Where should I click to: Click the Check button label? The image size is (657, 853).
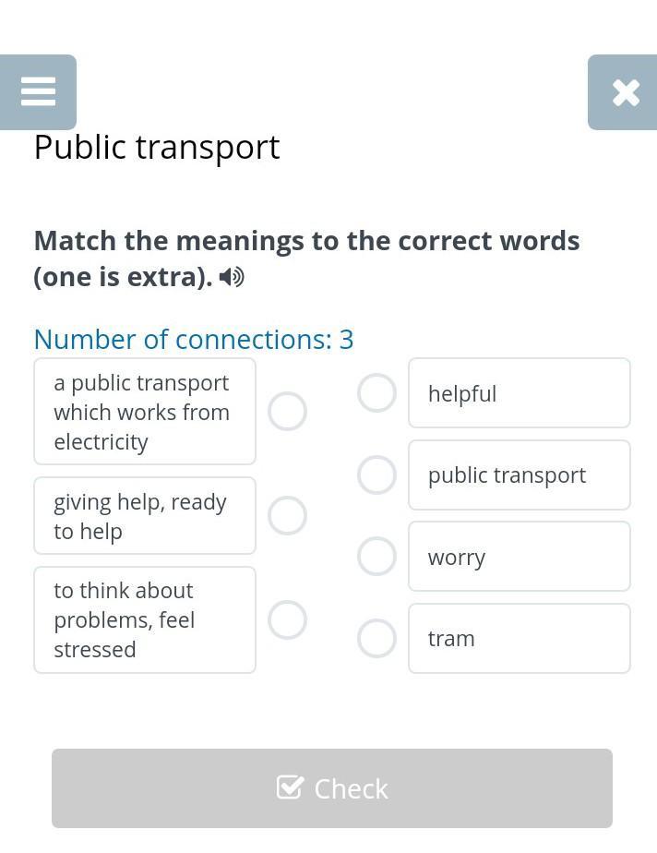pyautogui.click(x=352, y=788)
